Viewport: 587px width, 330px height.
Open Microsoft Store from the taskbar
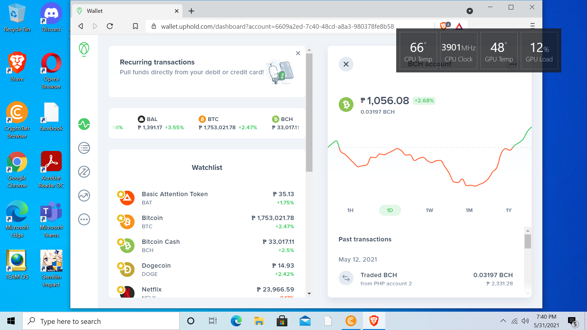pyautogui.click(x=282, y=321)
